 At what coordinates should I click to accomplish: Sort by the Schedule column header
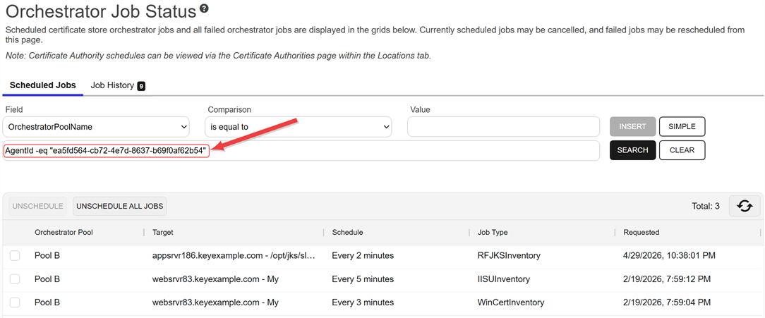(347, 232)
